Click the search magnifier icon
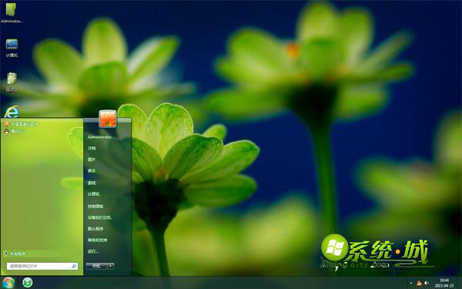 [74, 266]
